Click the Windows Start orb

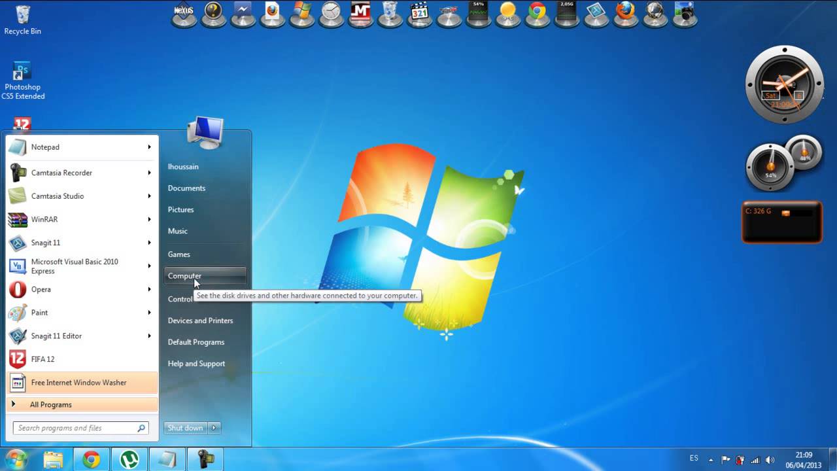[x=16, y=459]
